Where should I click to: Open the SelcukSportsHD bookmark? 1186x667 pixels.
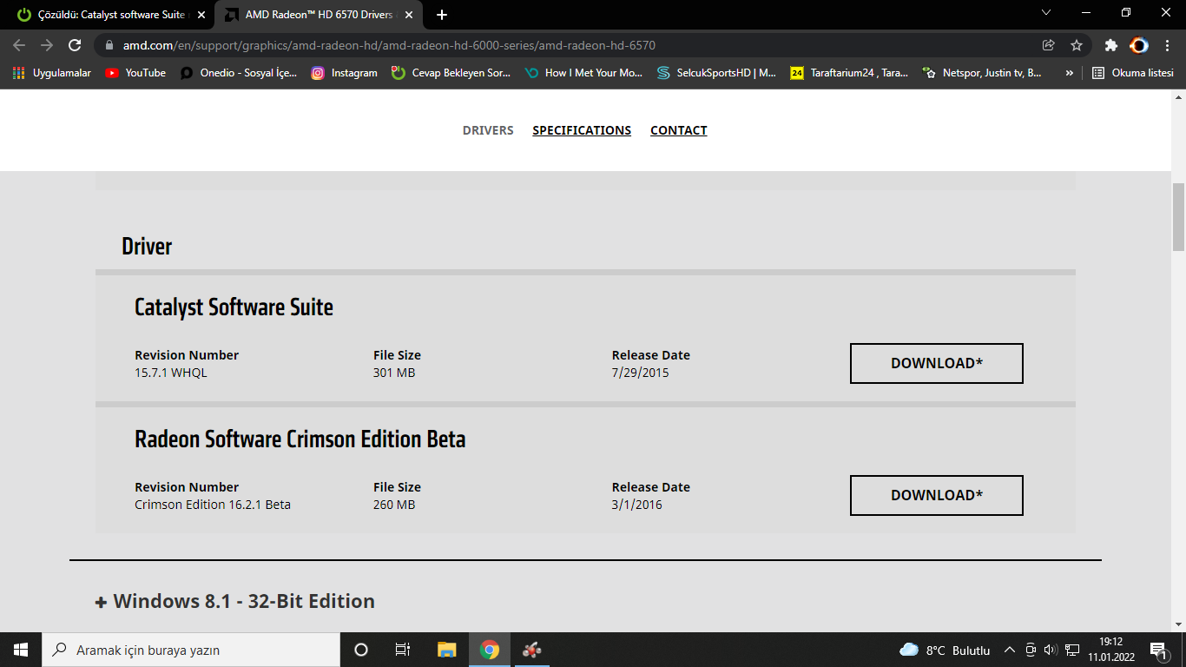click(717, 73)
